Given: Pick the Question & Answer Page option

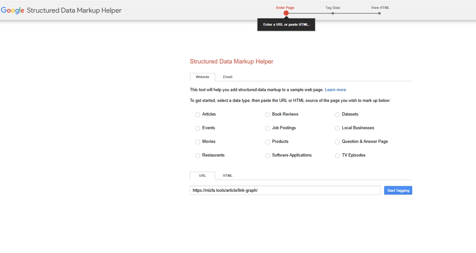Looking at the screenshot, I should [x=338, y=142].
